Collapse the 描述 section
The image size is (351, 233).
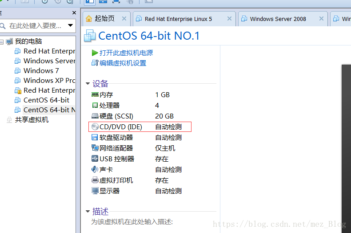[88, 211]
